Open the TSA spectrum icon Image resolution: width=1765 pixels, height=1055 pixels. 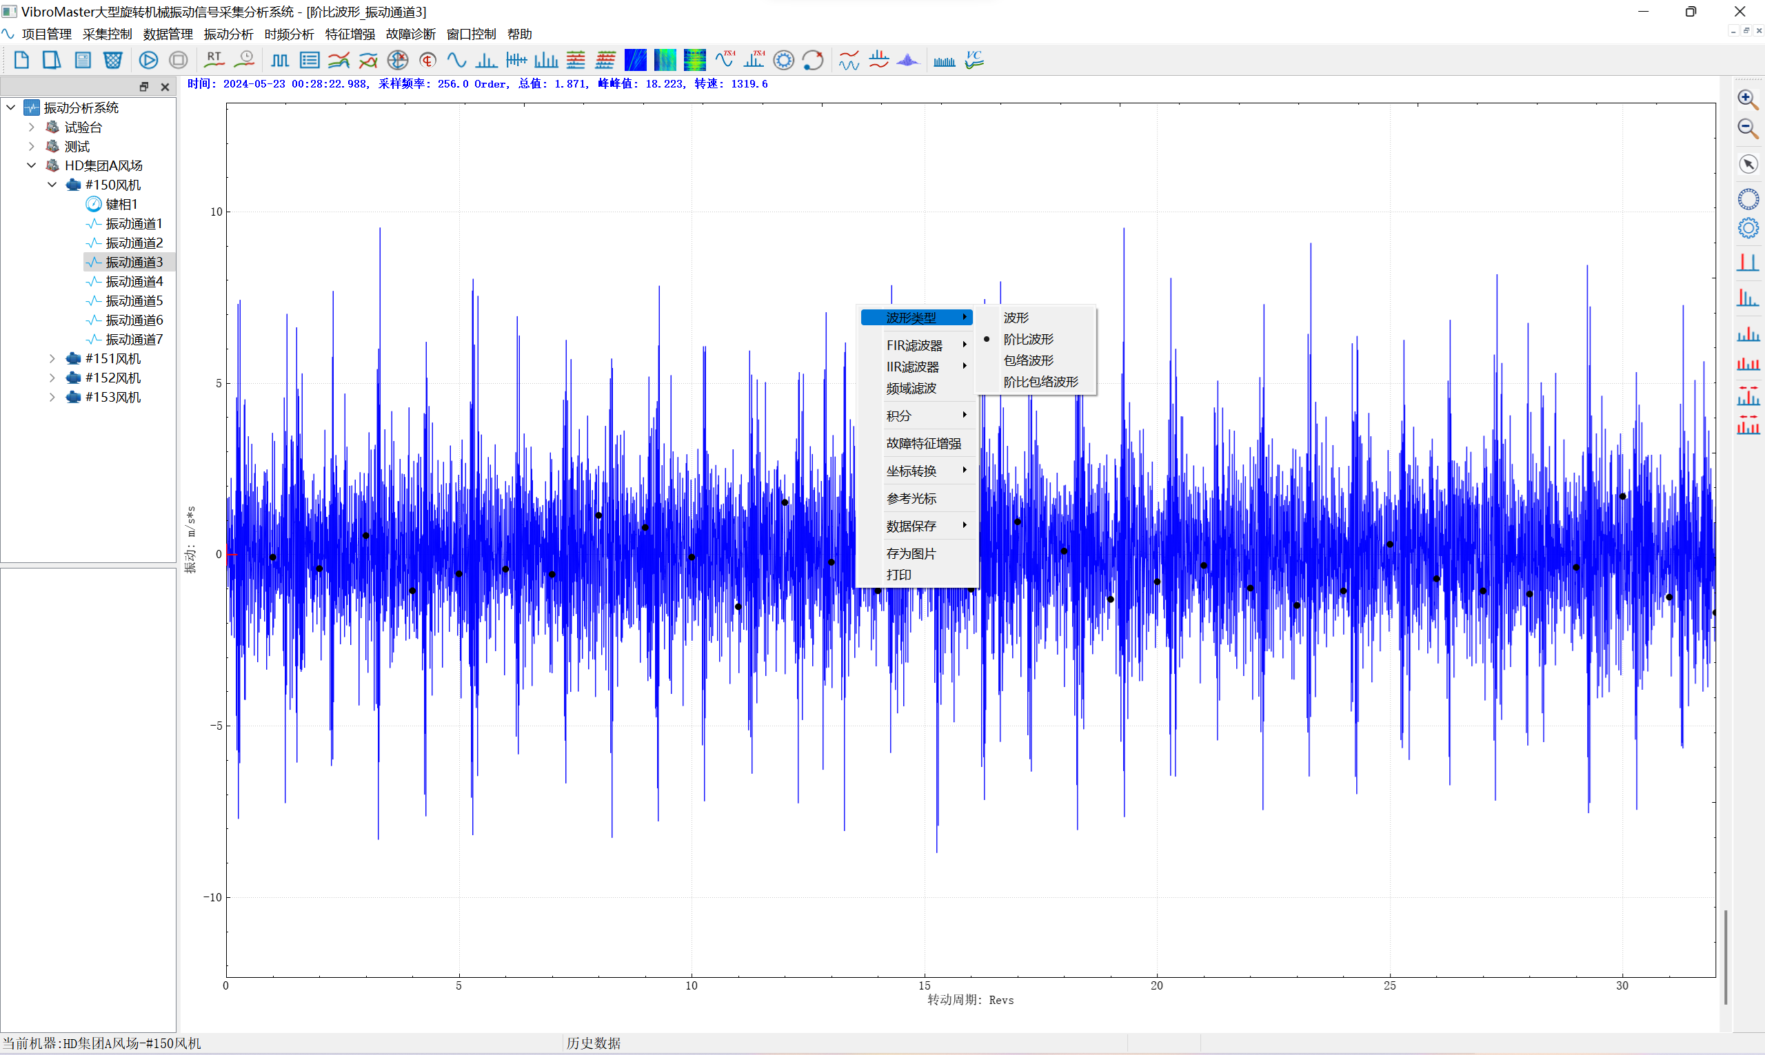(x=754, y=61)
